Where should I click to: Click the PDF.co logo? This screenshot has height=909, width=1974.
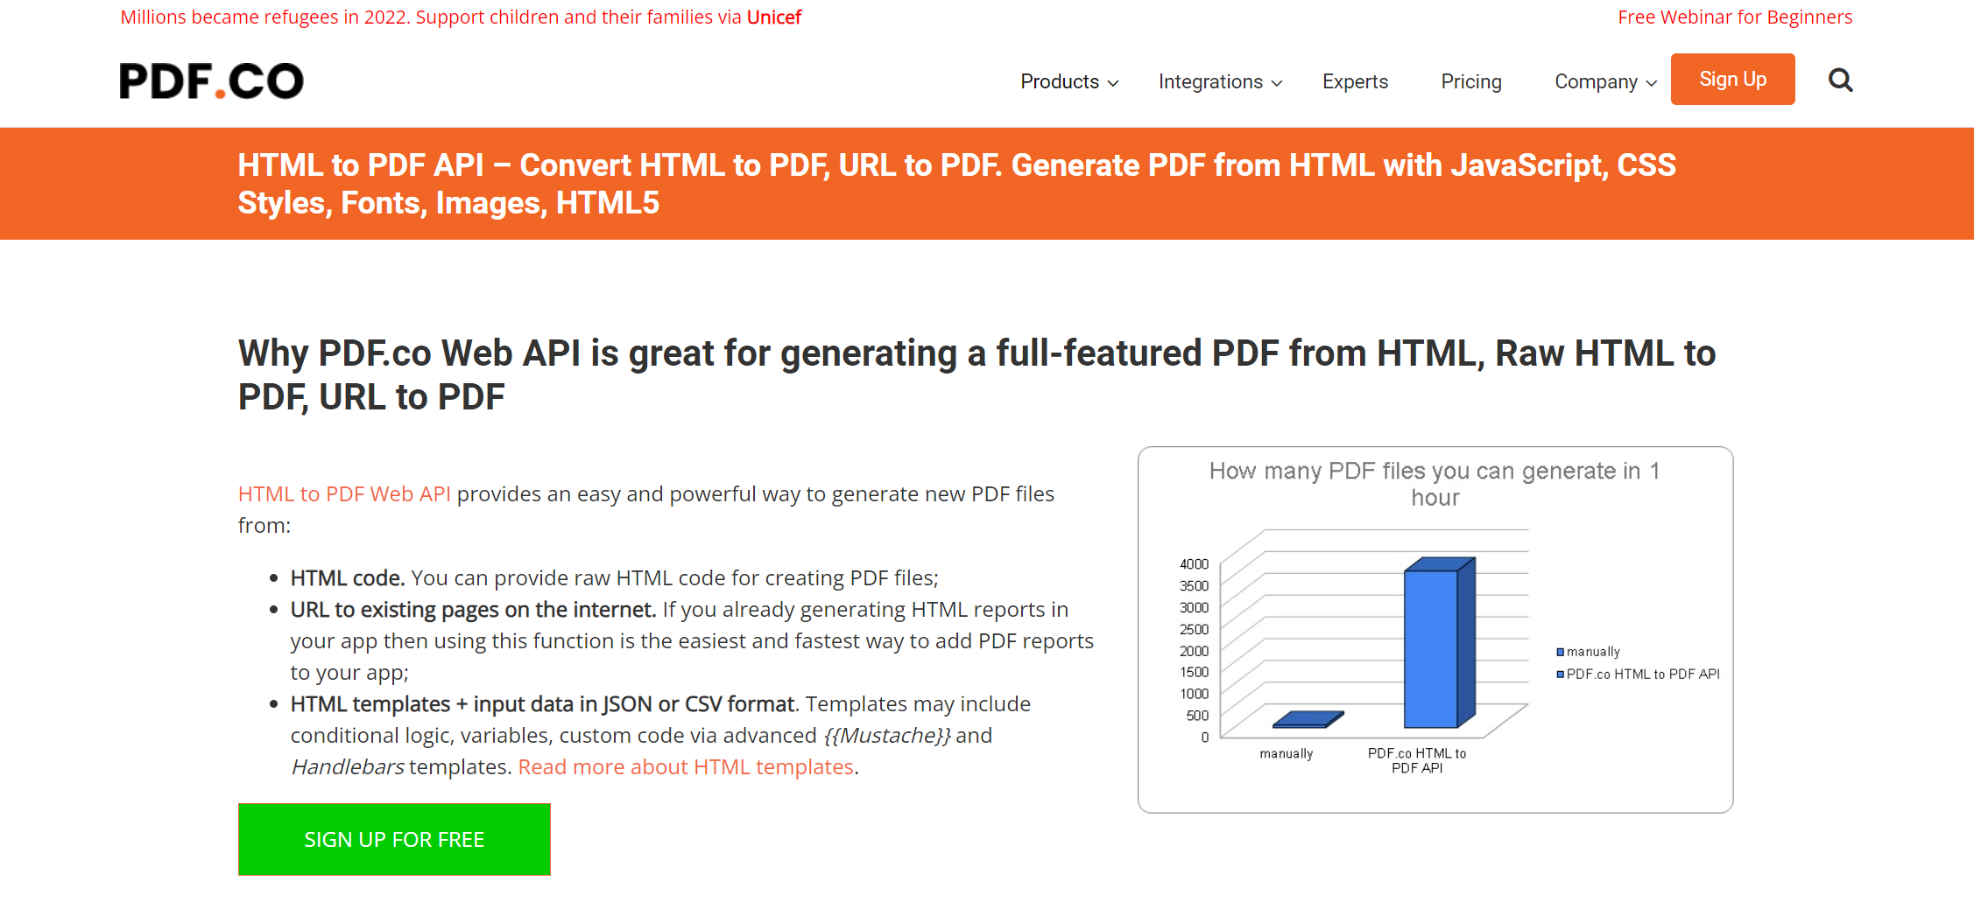tap(211, 80)
